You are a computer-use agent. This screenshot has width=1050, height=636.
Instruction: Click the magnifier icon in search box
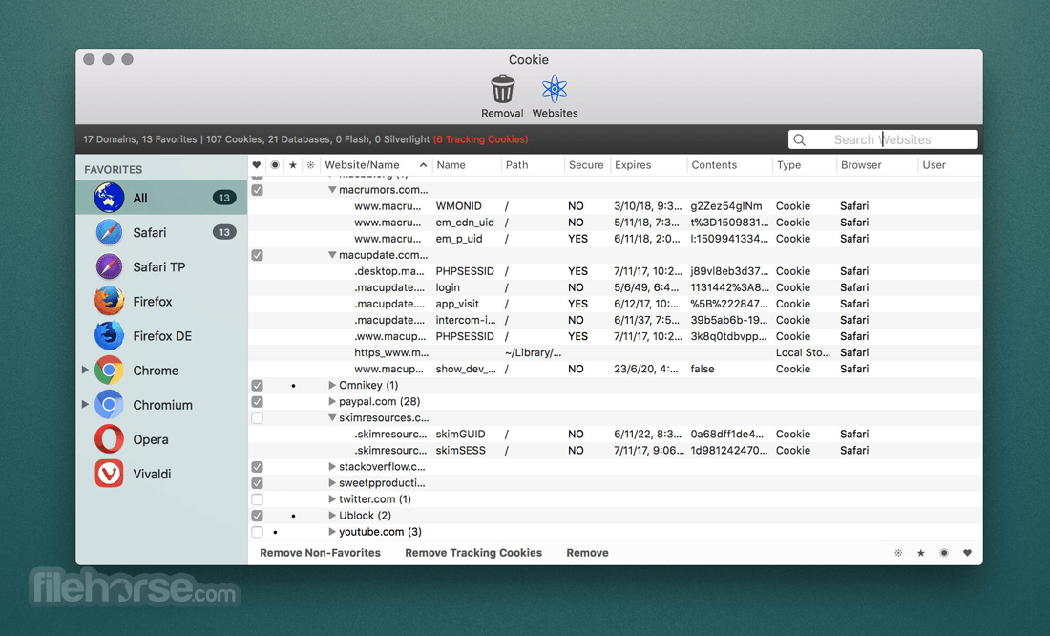(800, 139)
